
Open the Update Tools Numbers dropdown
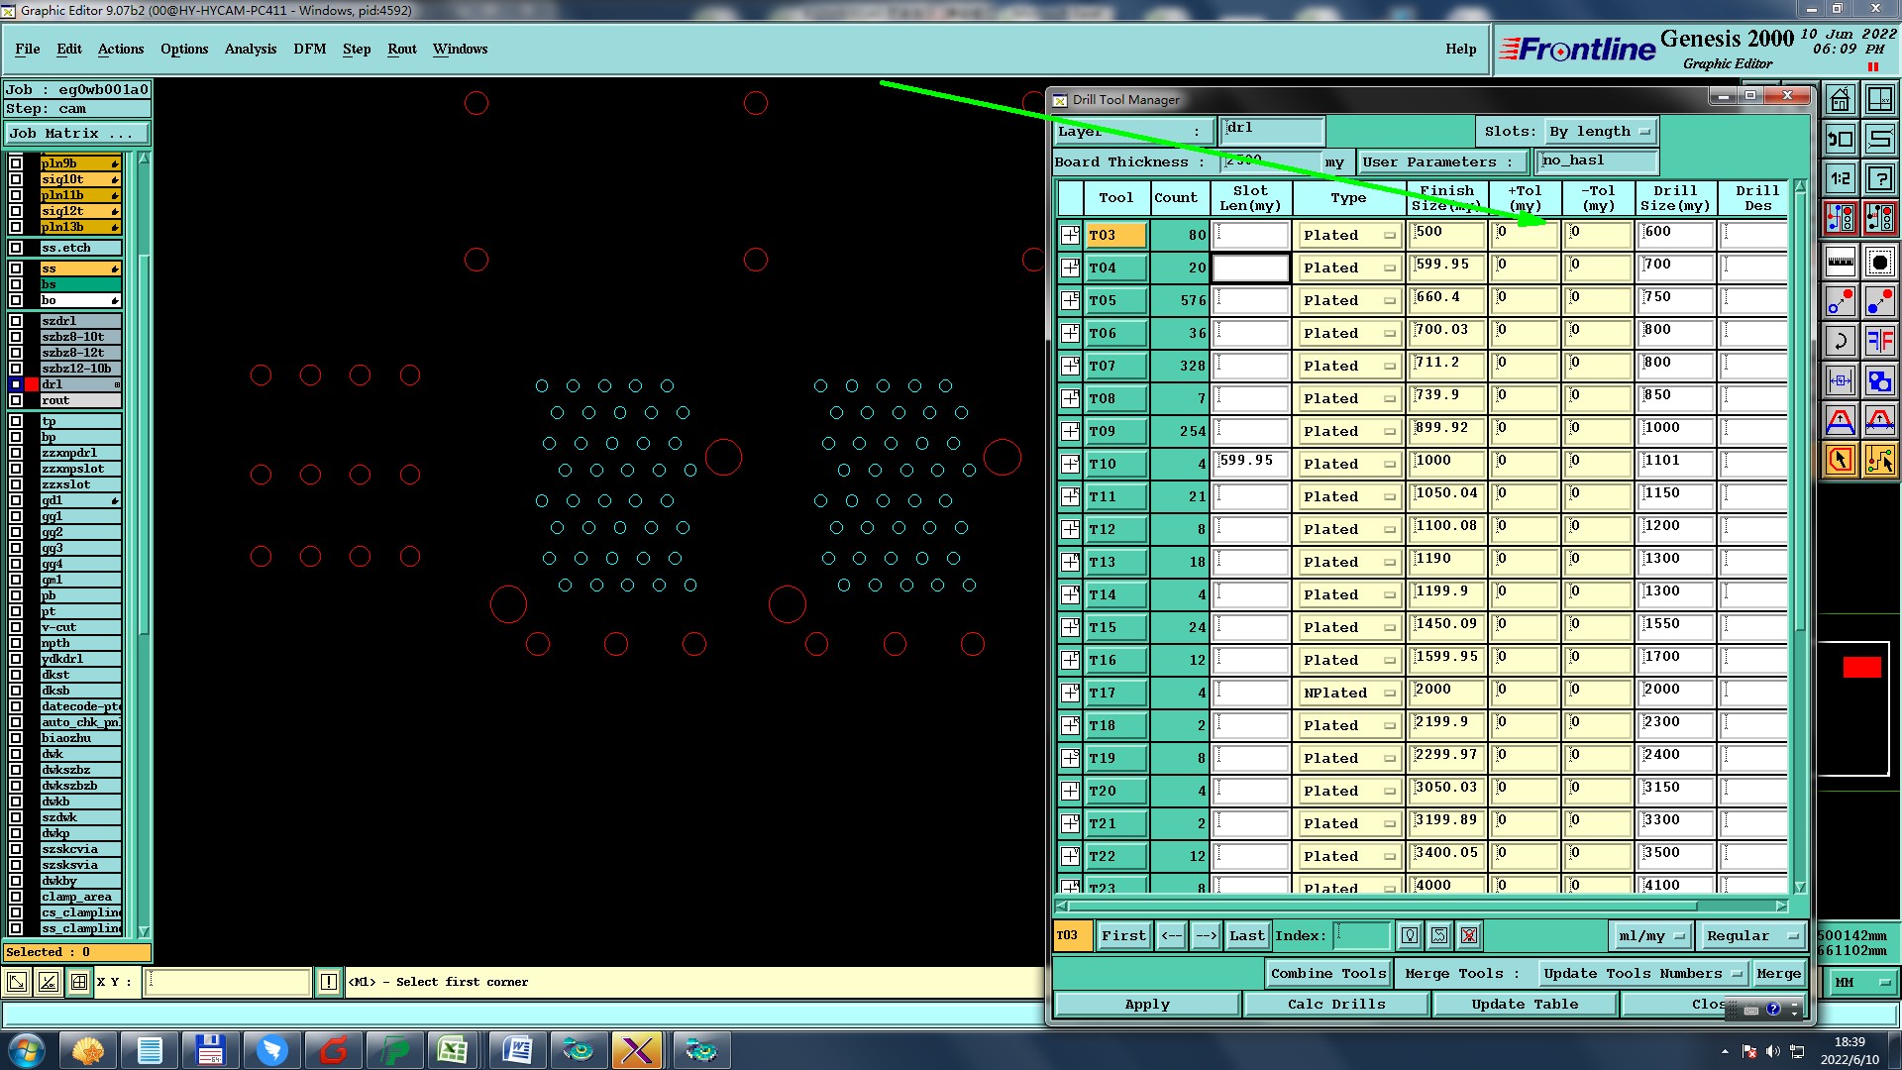click(x=1642, y=974)
